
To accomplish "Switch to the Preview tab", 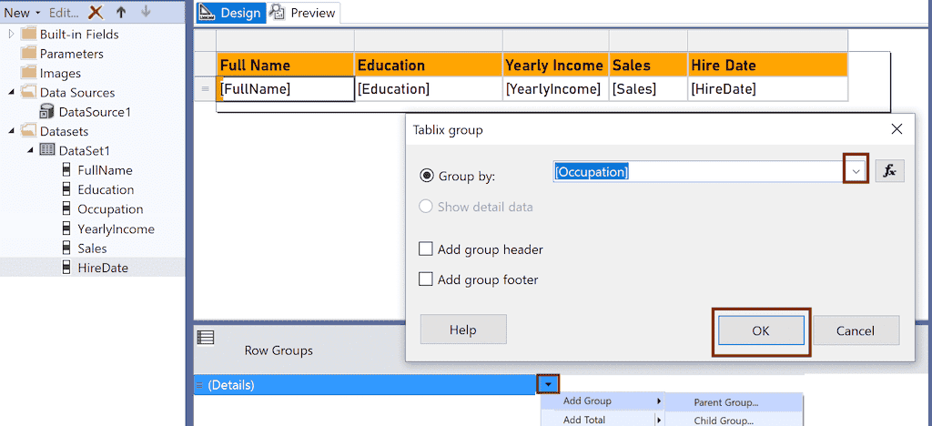I will (303, 13).
